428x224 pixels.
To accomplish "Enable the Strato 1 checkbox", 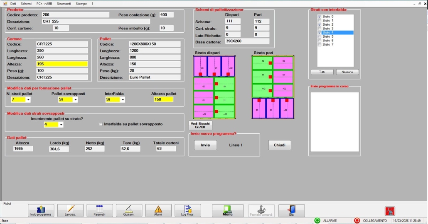I will click(x=320, y=21).
